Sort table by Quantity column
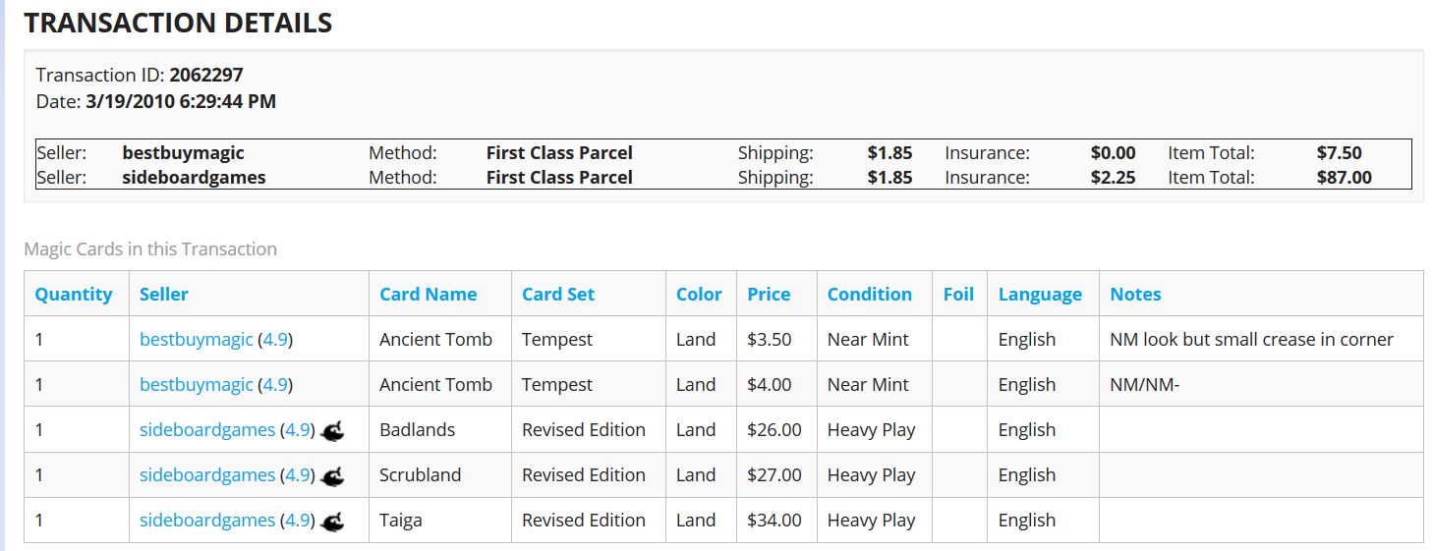 74,294
